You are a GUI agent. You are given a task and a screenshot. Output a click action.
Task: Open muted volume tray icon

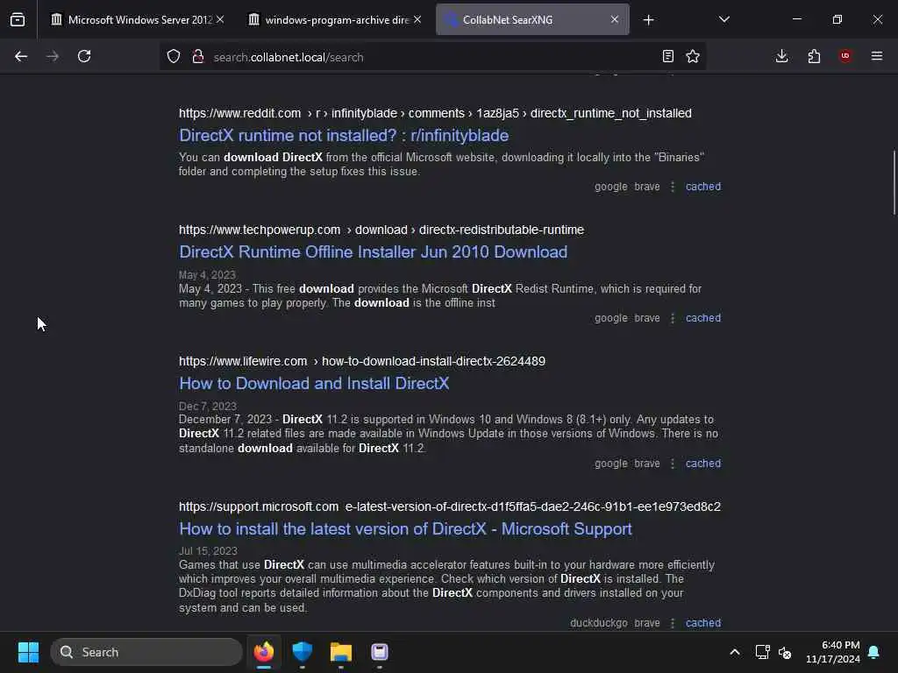[x=785, y=652]
